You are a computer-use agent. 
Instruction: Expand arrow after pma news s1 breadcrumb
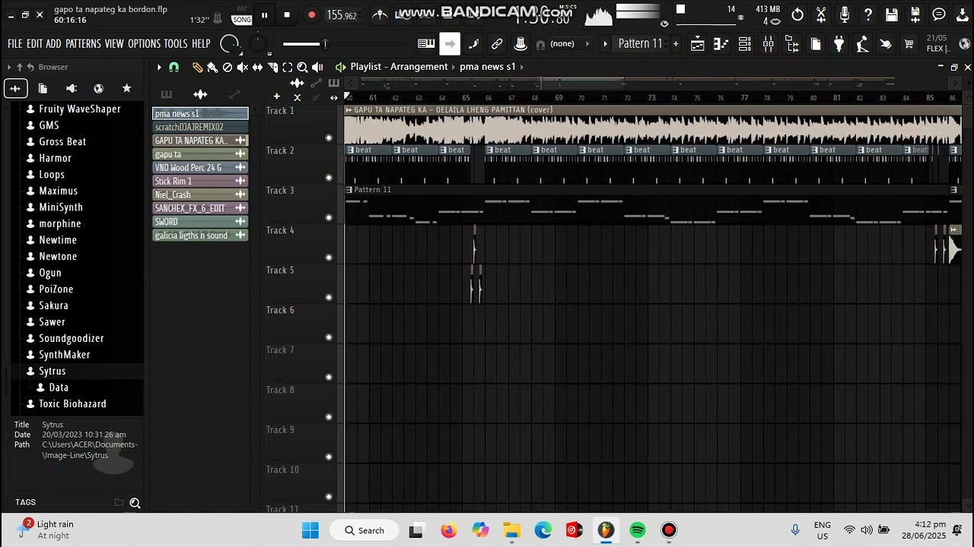click(522, 67)
